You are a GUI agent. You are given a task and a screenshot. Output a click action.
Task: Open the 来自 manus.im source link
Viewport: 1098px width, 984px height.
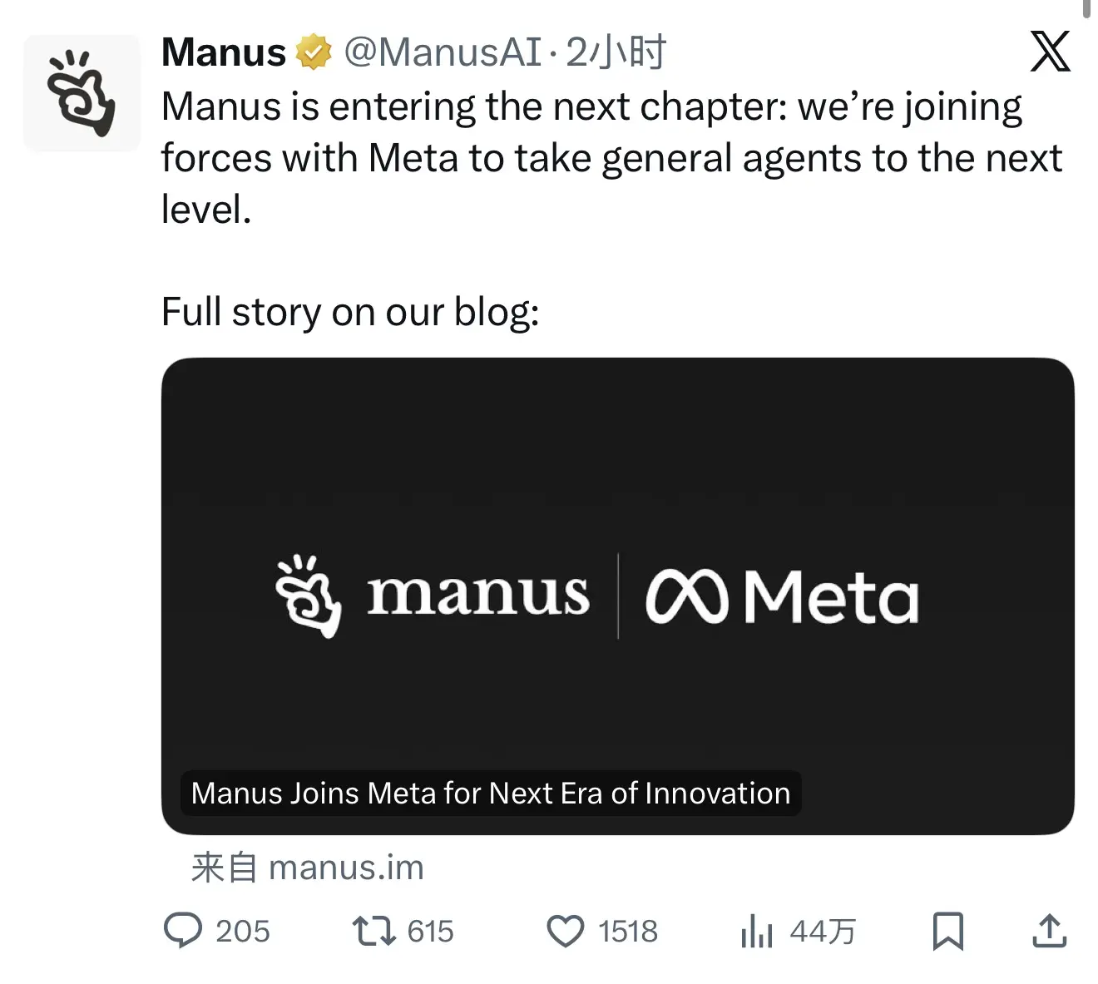point(306,867)
